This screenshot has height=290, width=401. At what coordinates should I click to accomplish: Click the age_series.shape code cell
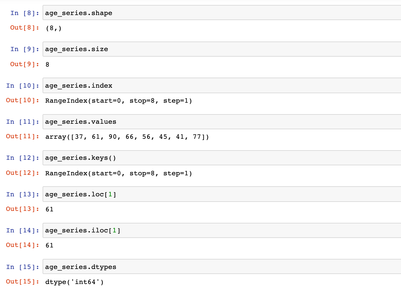click(x=222, y=13)
